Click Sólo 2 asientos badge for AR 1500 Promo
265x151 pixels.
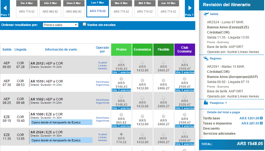click(121, 126)
